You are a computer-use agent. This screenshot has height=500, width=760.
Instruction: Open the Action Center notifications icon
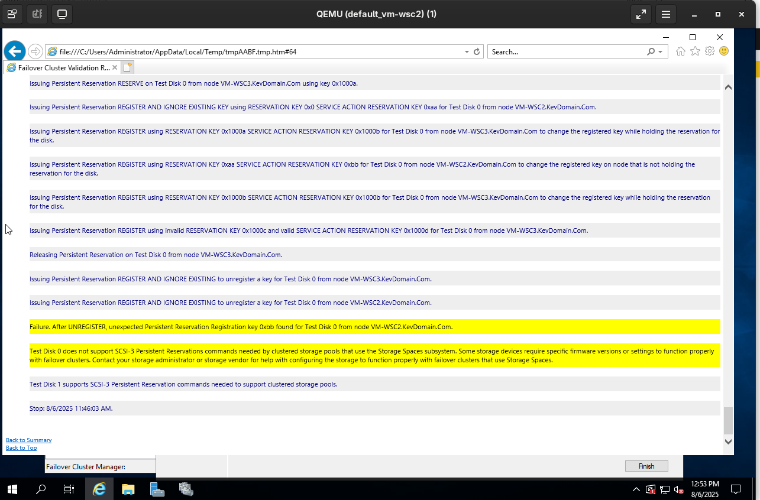[x=736, y=489]
